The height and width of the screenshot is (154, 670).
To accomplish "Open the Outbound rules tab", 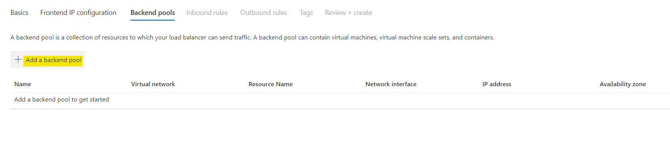I will click(263, 13).
